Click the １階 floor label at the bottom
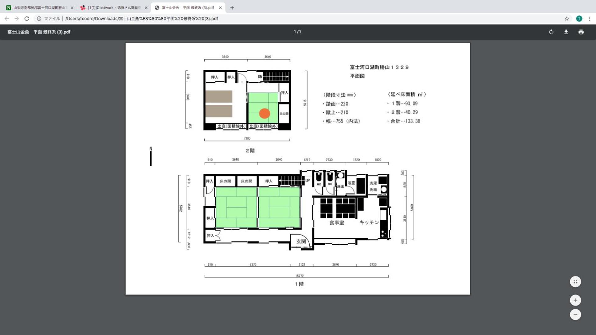The image size is (596, 335). [x=299, y=284]
